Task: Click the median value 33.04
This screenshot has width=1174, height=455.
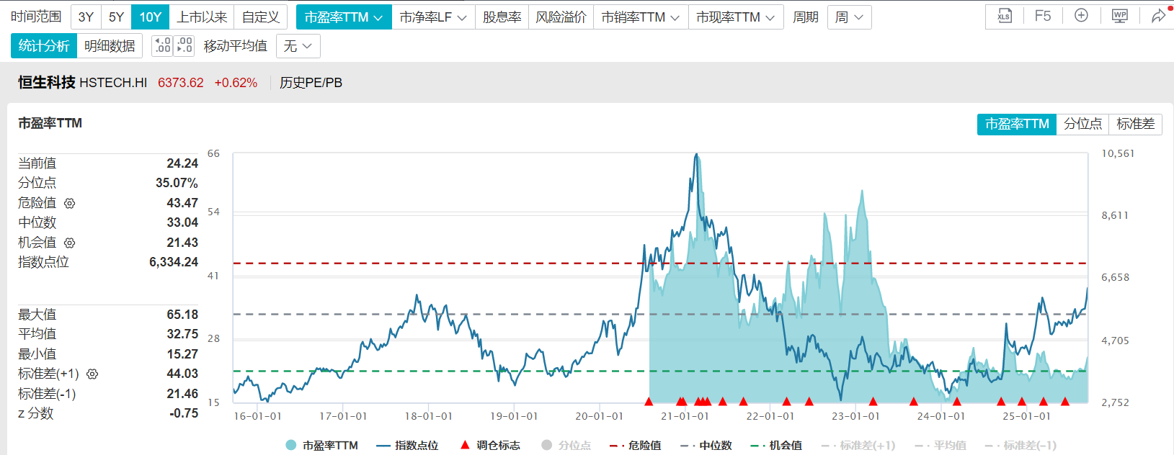Action: click(x=182, y=222)
